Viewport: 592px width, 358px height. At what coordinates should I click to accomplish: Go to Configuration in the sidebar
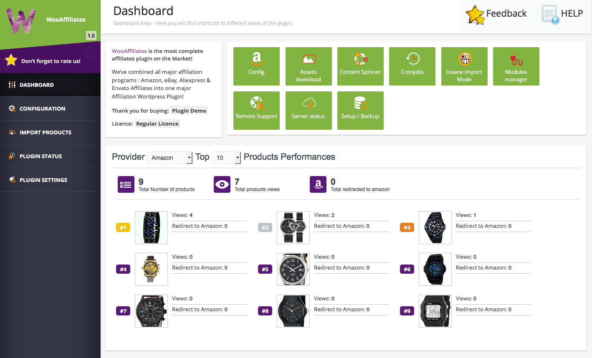[x=42, y=108]
